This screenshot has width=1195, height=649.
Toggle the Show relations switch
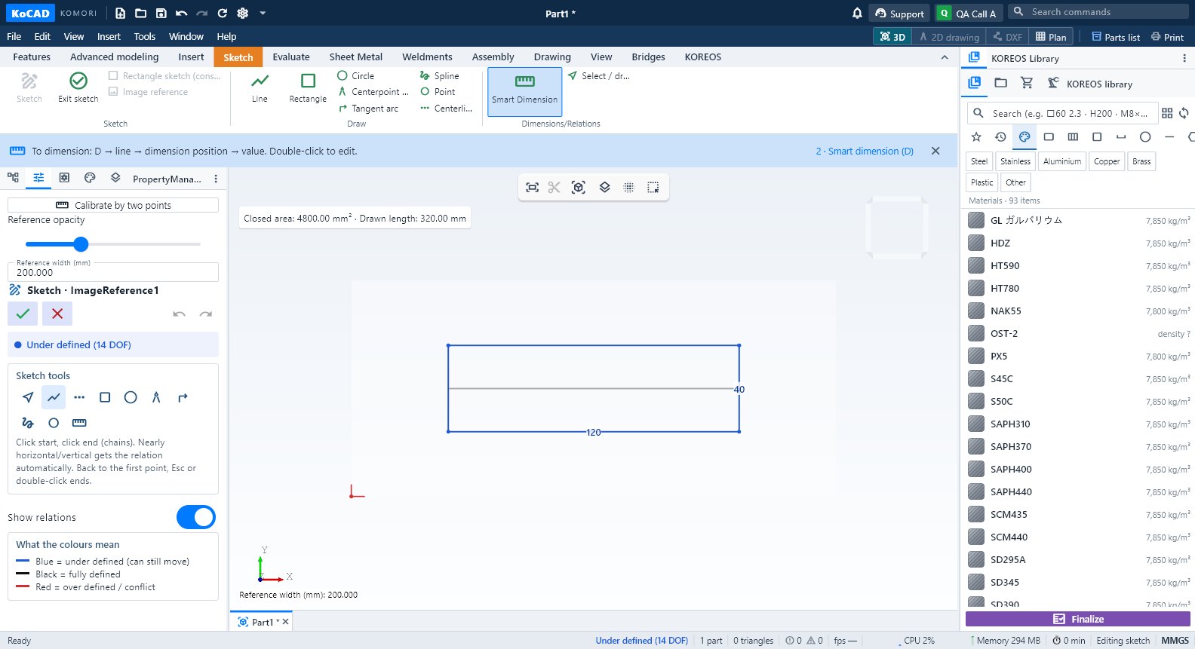196,517
